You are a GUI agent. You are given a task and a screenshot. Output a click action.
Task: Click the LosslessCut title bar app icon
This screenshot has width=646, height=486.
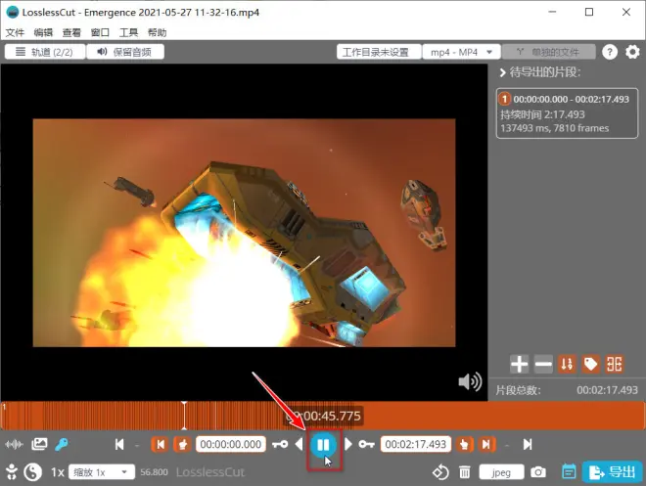tap(13, 12)
